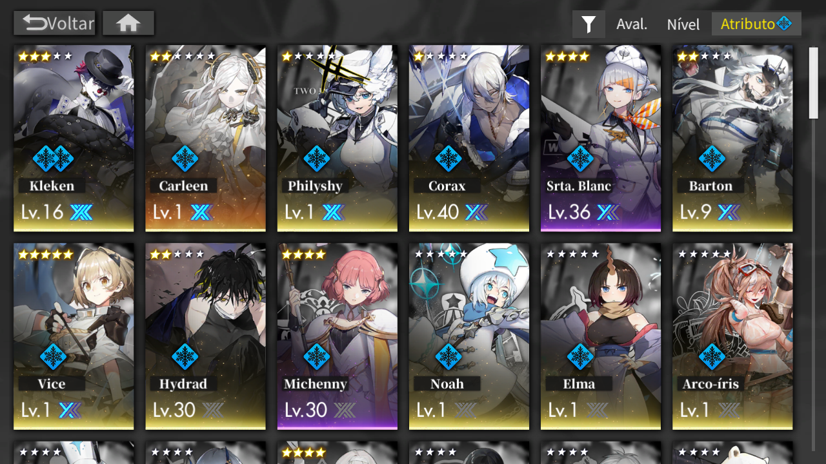826x464 pixels.
Task: Click the double ice emblem on Kleken's card
Action: tap(53, 159)
